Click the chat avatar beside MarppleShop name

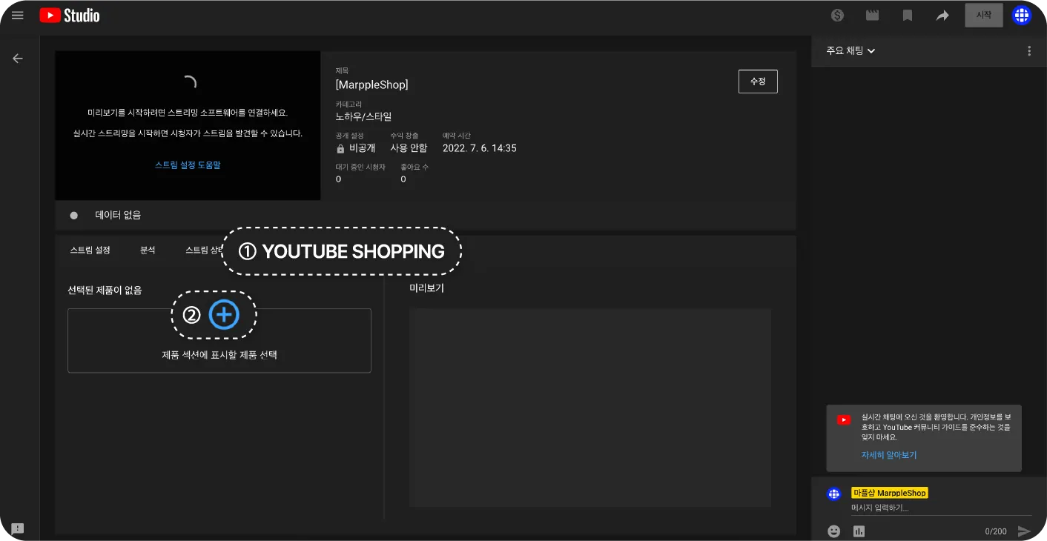pos(834,494)
